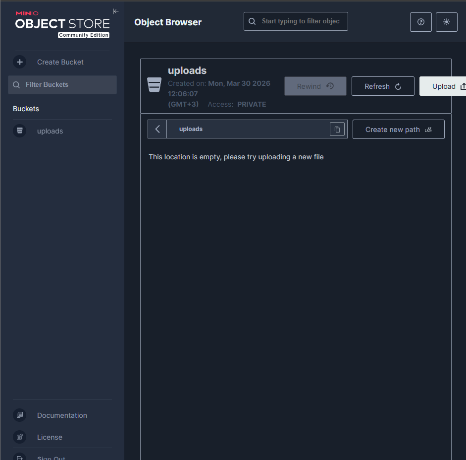Click the search magnifier in object filter
This screenshot has height=460, width=466.
[252, 21]
